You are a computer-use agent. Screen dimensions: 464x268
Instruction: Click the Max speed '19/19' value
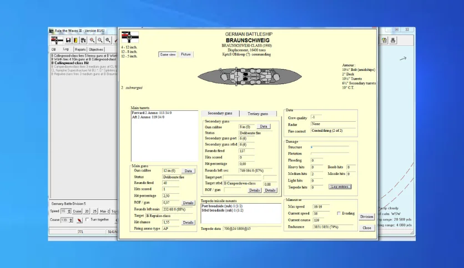tap(321, 207)
